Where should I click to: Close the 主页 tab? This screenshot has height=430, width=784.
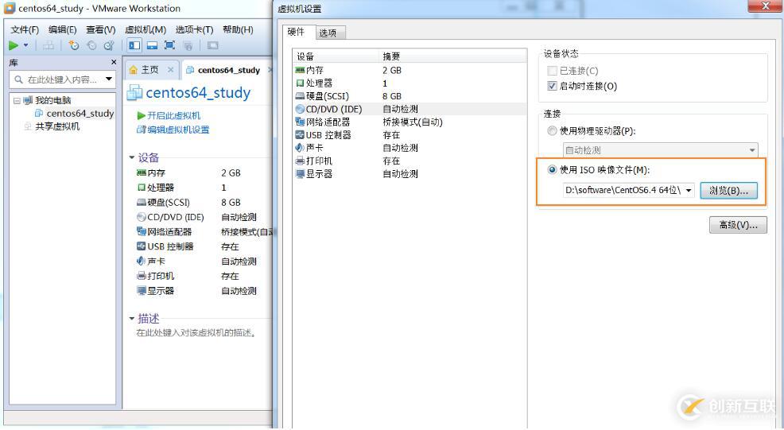(x=170, y=69)
